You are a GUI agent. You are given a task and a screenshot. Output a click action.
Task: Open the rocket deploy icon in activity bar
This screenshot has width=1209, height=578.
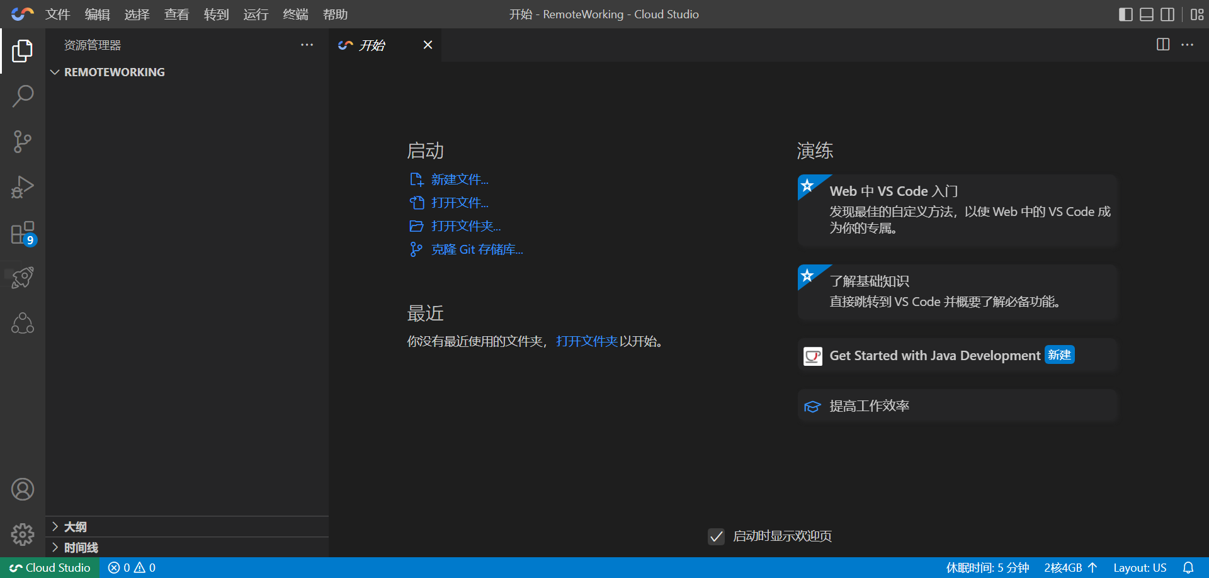tap(23, 278)
